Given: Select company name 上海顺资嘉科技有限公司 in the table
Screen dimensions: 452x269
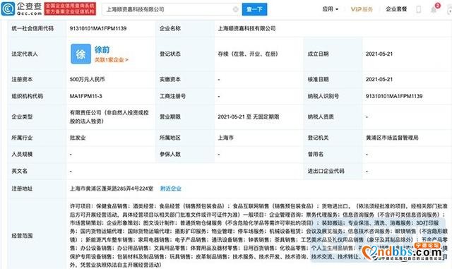Looking at the screenshot, I should coord(246,28).
